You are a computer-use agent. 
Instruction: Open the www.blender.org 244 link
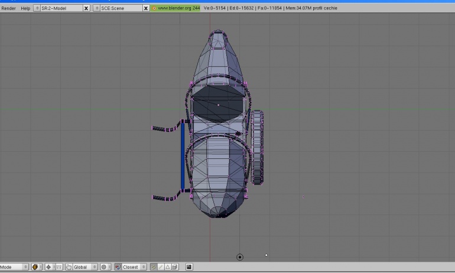[x=175, y=8]
